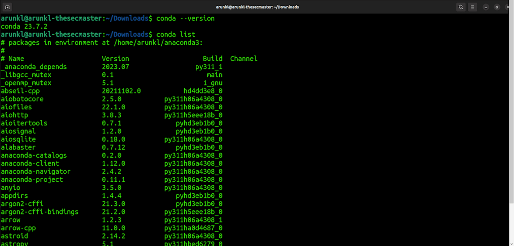Click aiobotocore version 2.5.0
This screenshot has height=246, width=514.
coord(111,99)
